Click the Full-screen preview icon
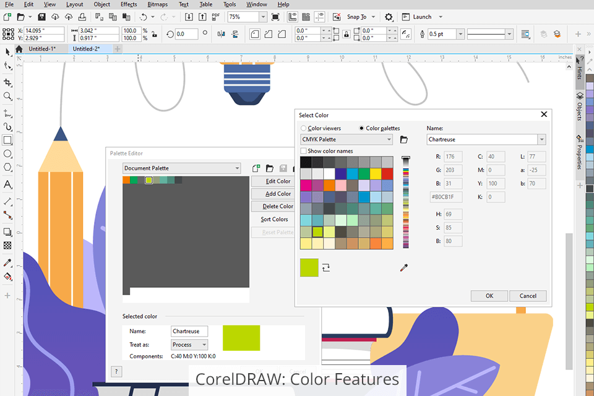 tap(275, 17)
